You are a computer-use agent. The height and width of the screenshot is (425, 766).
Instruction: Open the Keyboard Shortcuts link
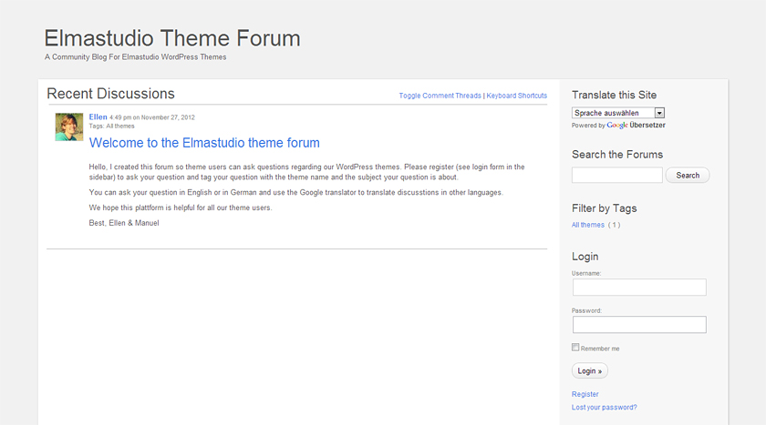[516, 96]
